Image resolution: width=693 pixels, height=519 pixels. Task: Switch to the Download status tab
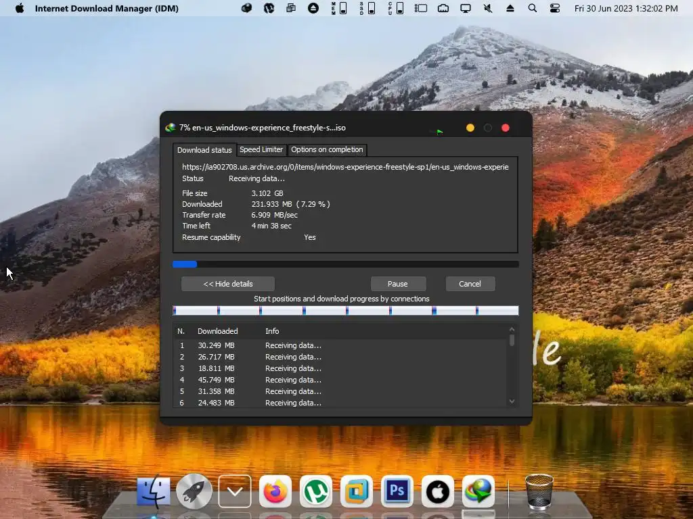pos(204,150)
